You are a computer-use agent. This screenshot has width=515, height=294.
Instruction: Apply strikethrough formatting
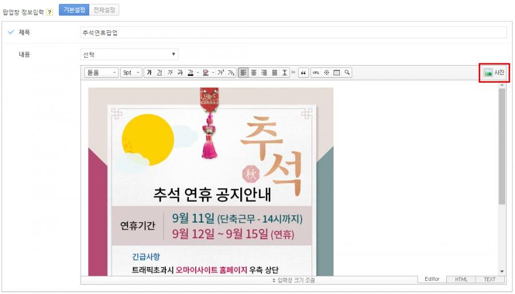click(x=180, y=73)
